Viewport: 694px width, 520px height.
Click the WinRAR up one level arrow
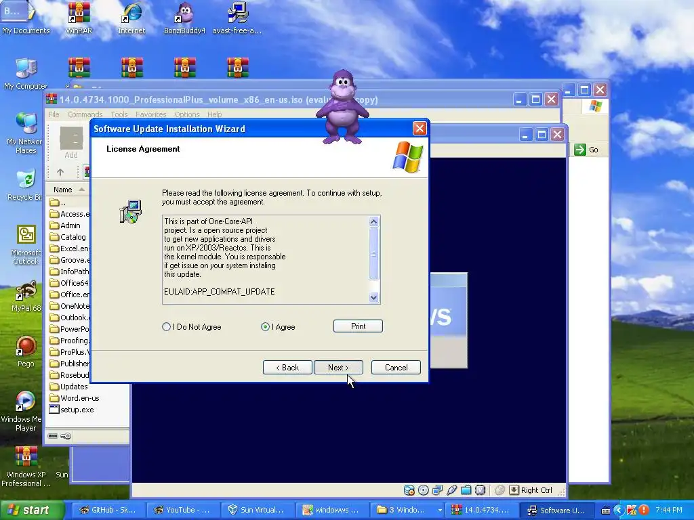(60, 172)
